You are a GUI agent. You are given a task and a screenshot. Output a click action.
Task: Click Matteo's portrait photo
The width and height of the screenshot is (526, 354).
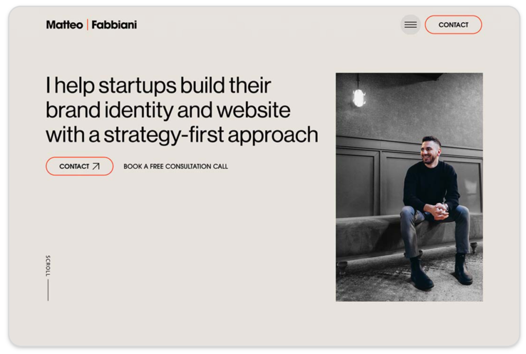pos(409,188)
